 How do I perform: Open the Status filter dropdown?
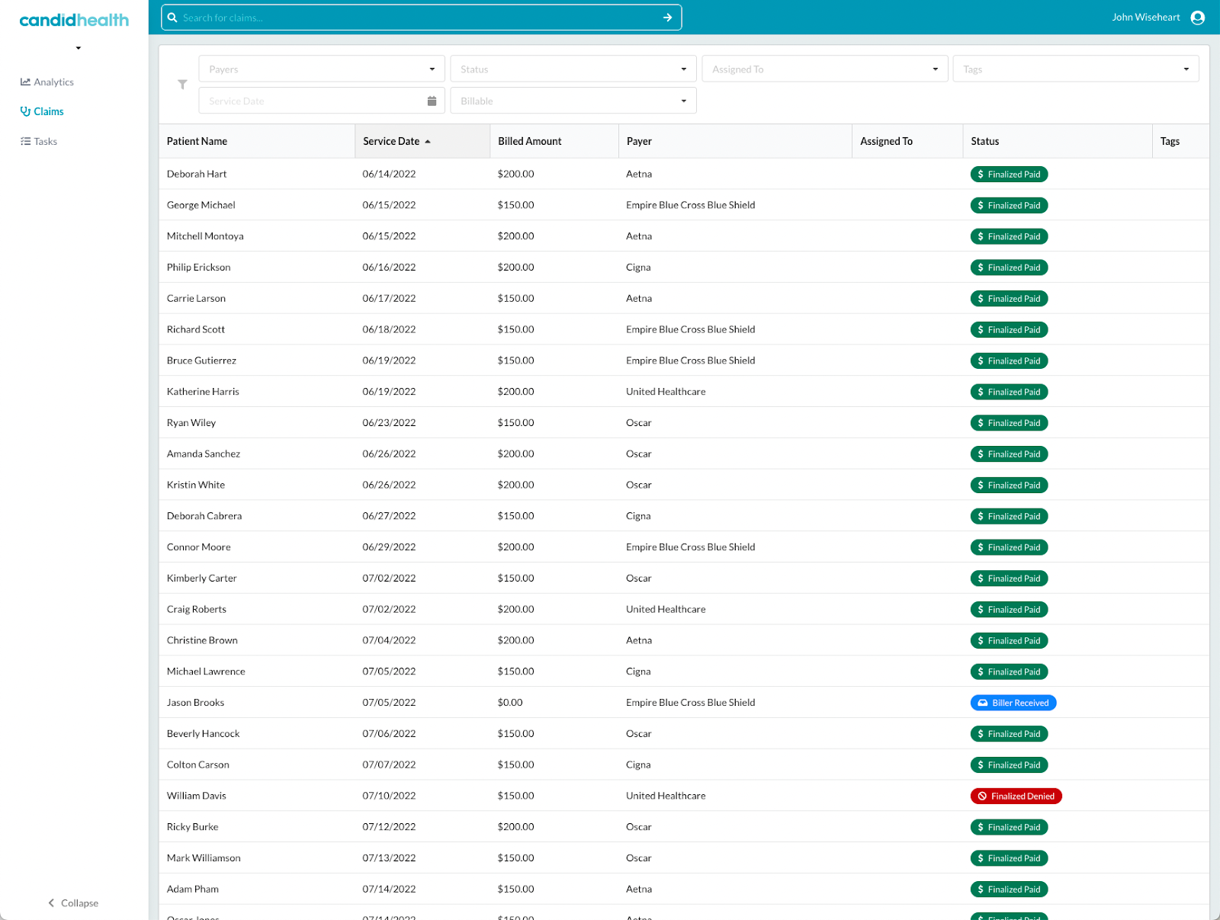[573, 69]
